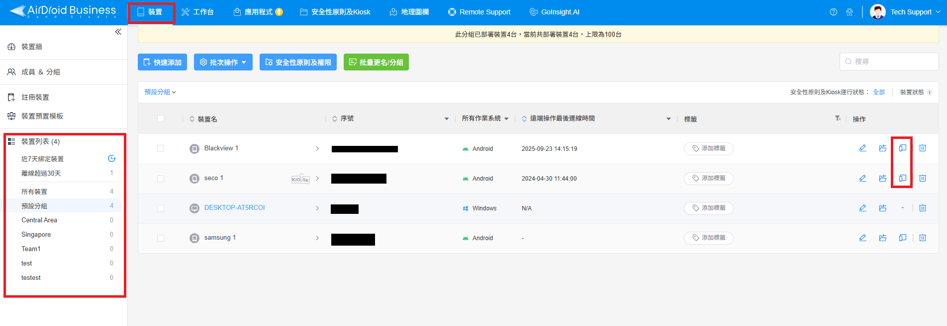947x326 pixels.
Task: Open the DESKTOP-AT5RCOI device link
Action: click(234, 207)
